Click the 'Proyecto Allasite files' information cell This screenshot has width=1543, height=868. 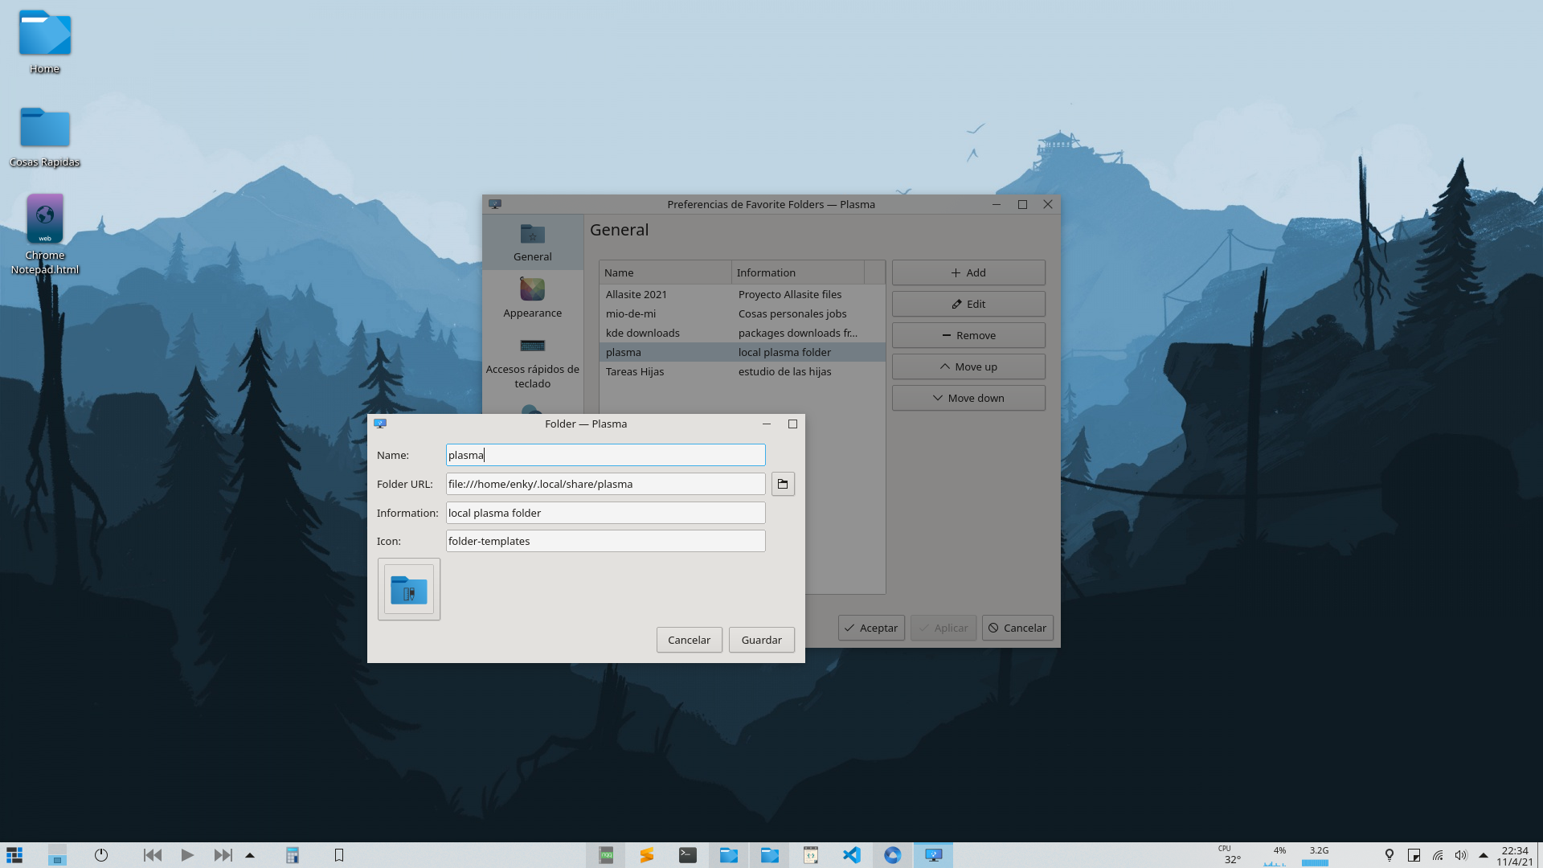[x=790, y=294]
